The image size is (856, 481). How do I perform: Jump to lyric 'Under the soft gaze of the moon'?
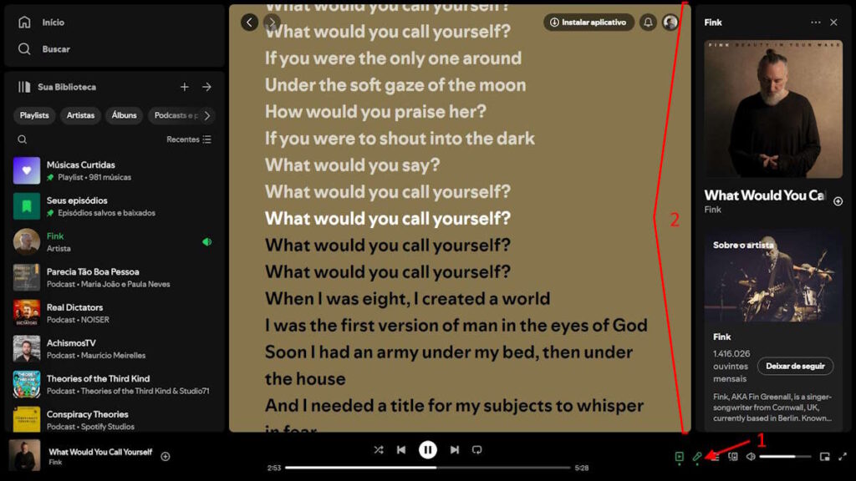click(395, 85)
